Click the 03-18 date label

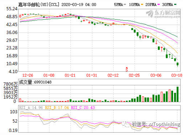point(177,75)
